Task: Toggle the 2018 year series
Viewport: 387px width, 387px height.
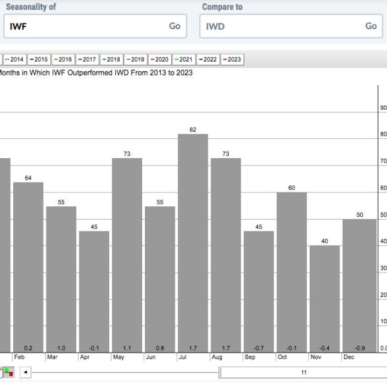Action: pyautogui.click(x=111, y=60)
